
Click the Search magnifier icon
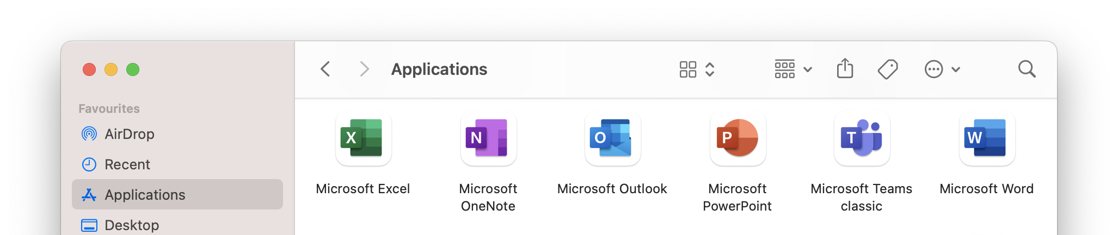1027,69
